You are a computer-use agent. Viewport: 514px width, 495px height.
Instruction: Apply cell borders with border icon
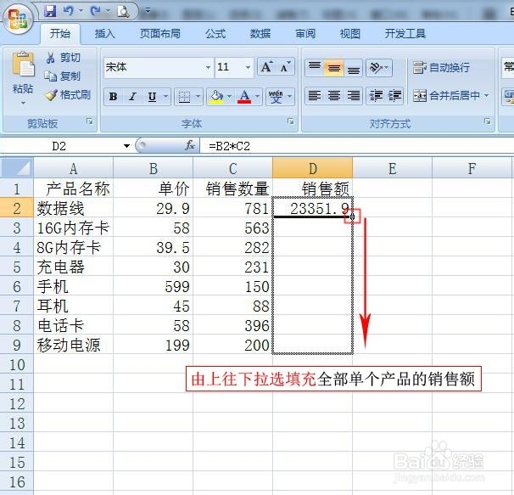point(184,97)
